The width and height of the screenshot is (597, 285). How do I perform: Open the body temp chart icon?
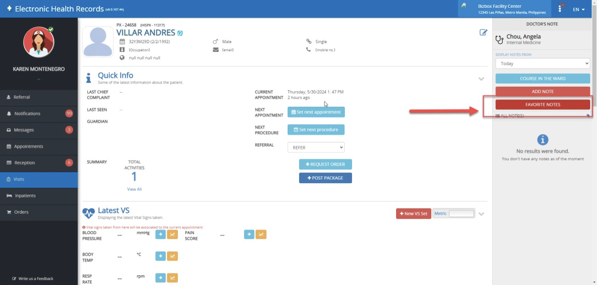172,256
